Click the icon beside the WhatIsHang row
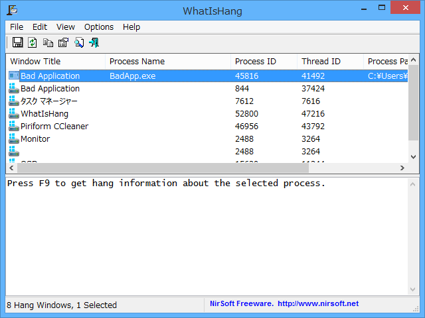Image resolution: width=425 pixels, height=318 pixels. pyautogui.click(x=14, y=113)
